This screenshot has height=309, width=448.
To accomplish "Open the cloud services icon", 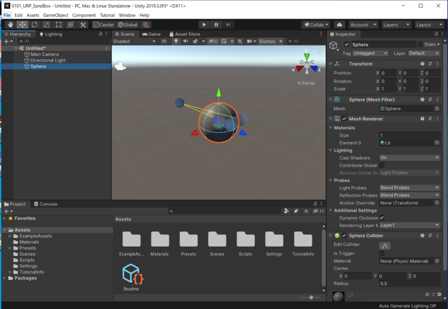I will pyautogui.click(x=339, y=25).
